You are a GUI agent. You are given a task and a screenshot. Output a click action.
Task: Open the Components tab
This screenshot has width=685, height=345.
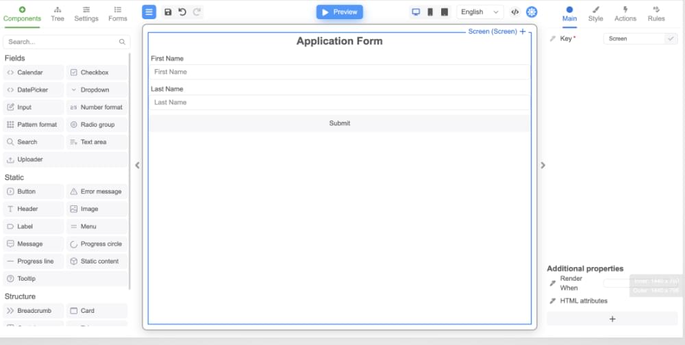click(x=22, y=14)
